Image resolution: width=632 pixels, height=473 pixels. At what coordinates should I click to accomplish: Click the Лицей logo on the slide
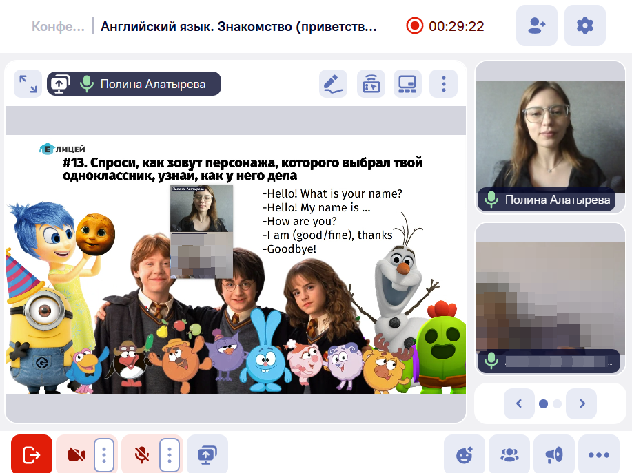click(x=62, y=149)
